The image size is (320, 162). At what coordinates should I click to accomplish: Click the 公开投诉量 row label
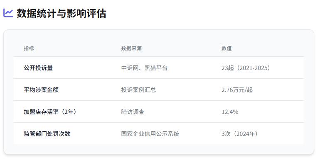pyautogui.click(x=38, y=68)
